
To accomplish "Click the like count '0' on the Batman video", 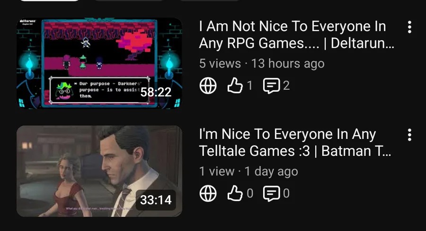I will pyautogui.click(x=250, y=194).
